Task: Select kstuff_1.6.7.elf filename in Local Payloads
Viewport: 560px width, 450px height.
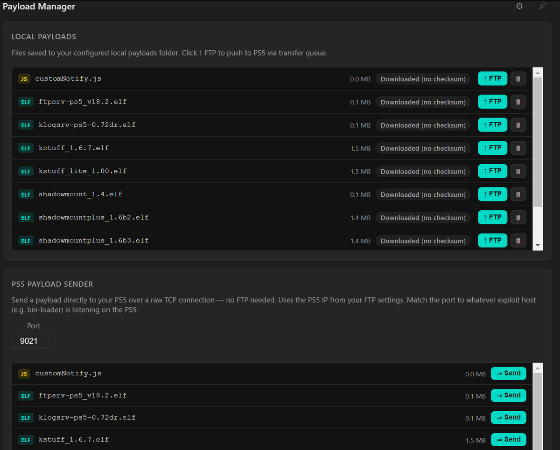Action: 74,148
